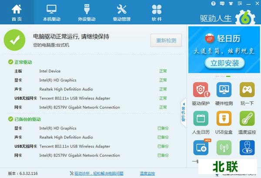Open the 软件 tab
Image resolution: width=261 pixels, height=178 pixels.
(x=157, y=13)
